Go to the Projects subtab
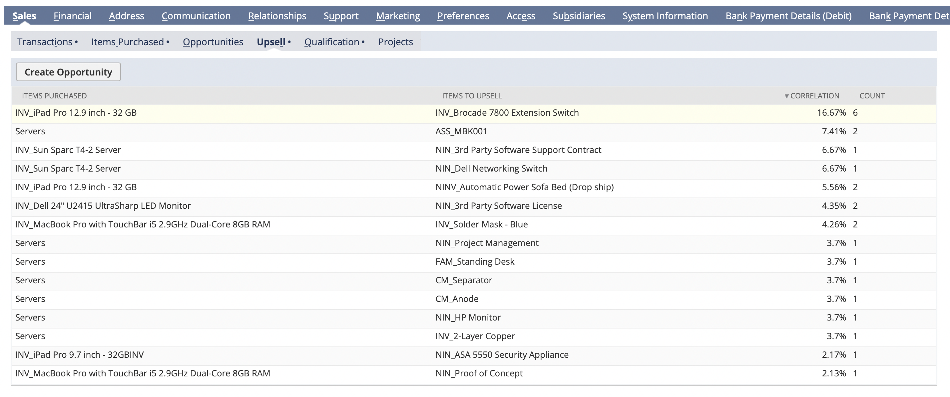Image resolution: width=950 pixels, height=397 pixels. (x=395, y=42)
